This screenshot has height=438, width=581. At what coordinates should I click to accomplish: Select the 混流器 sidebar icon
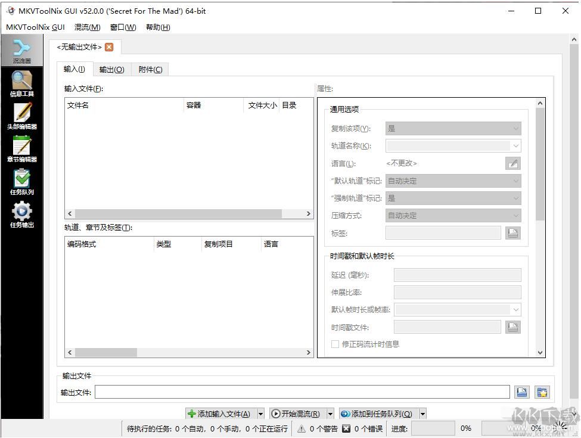(x=22, y=49)
